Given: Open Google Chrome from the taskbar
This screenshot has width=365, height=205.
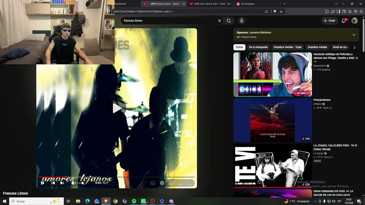Looking at the screenshot, I should click(115, 201).
